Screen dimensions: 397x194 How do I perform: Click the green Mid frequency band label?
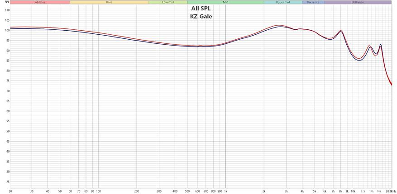click(x=225, y=2)
